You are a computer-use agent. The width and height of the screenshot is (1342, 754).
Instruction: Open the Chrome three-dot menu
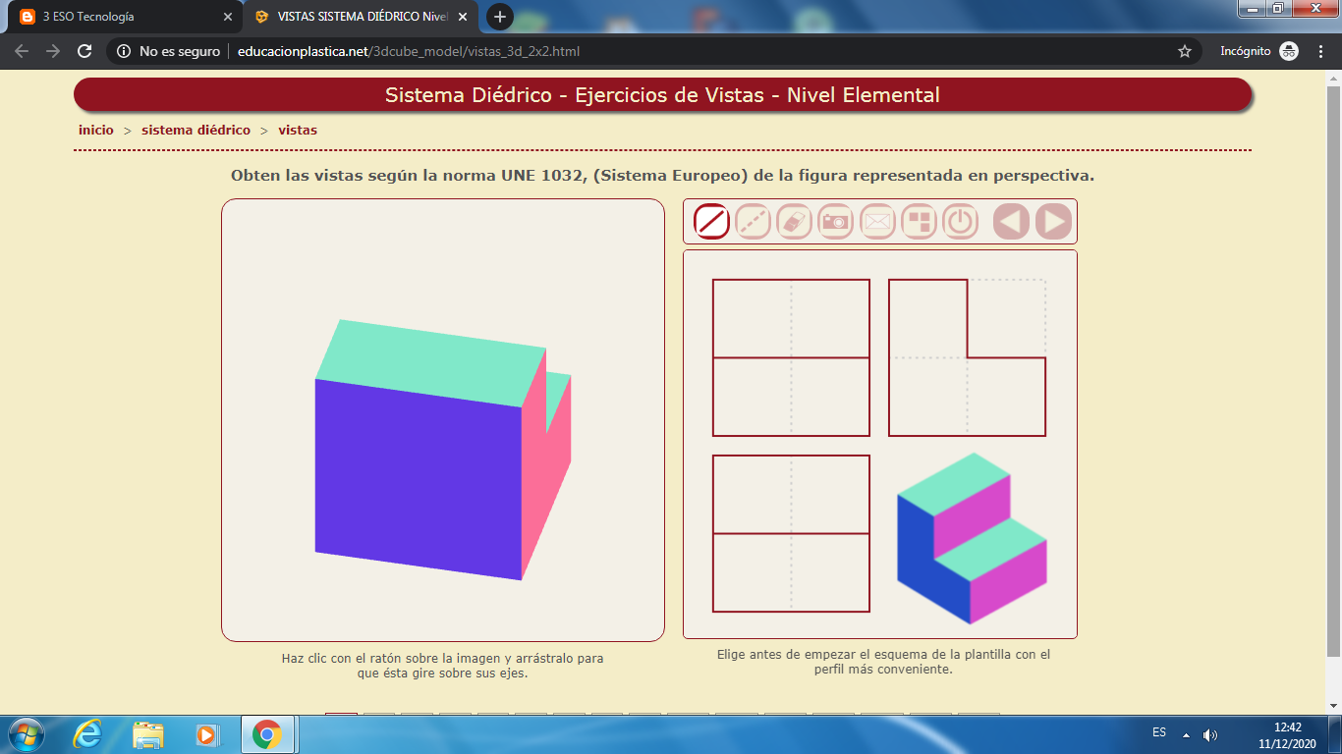[x=1321, y=51]
